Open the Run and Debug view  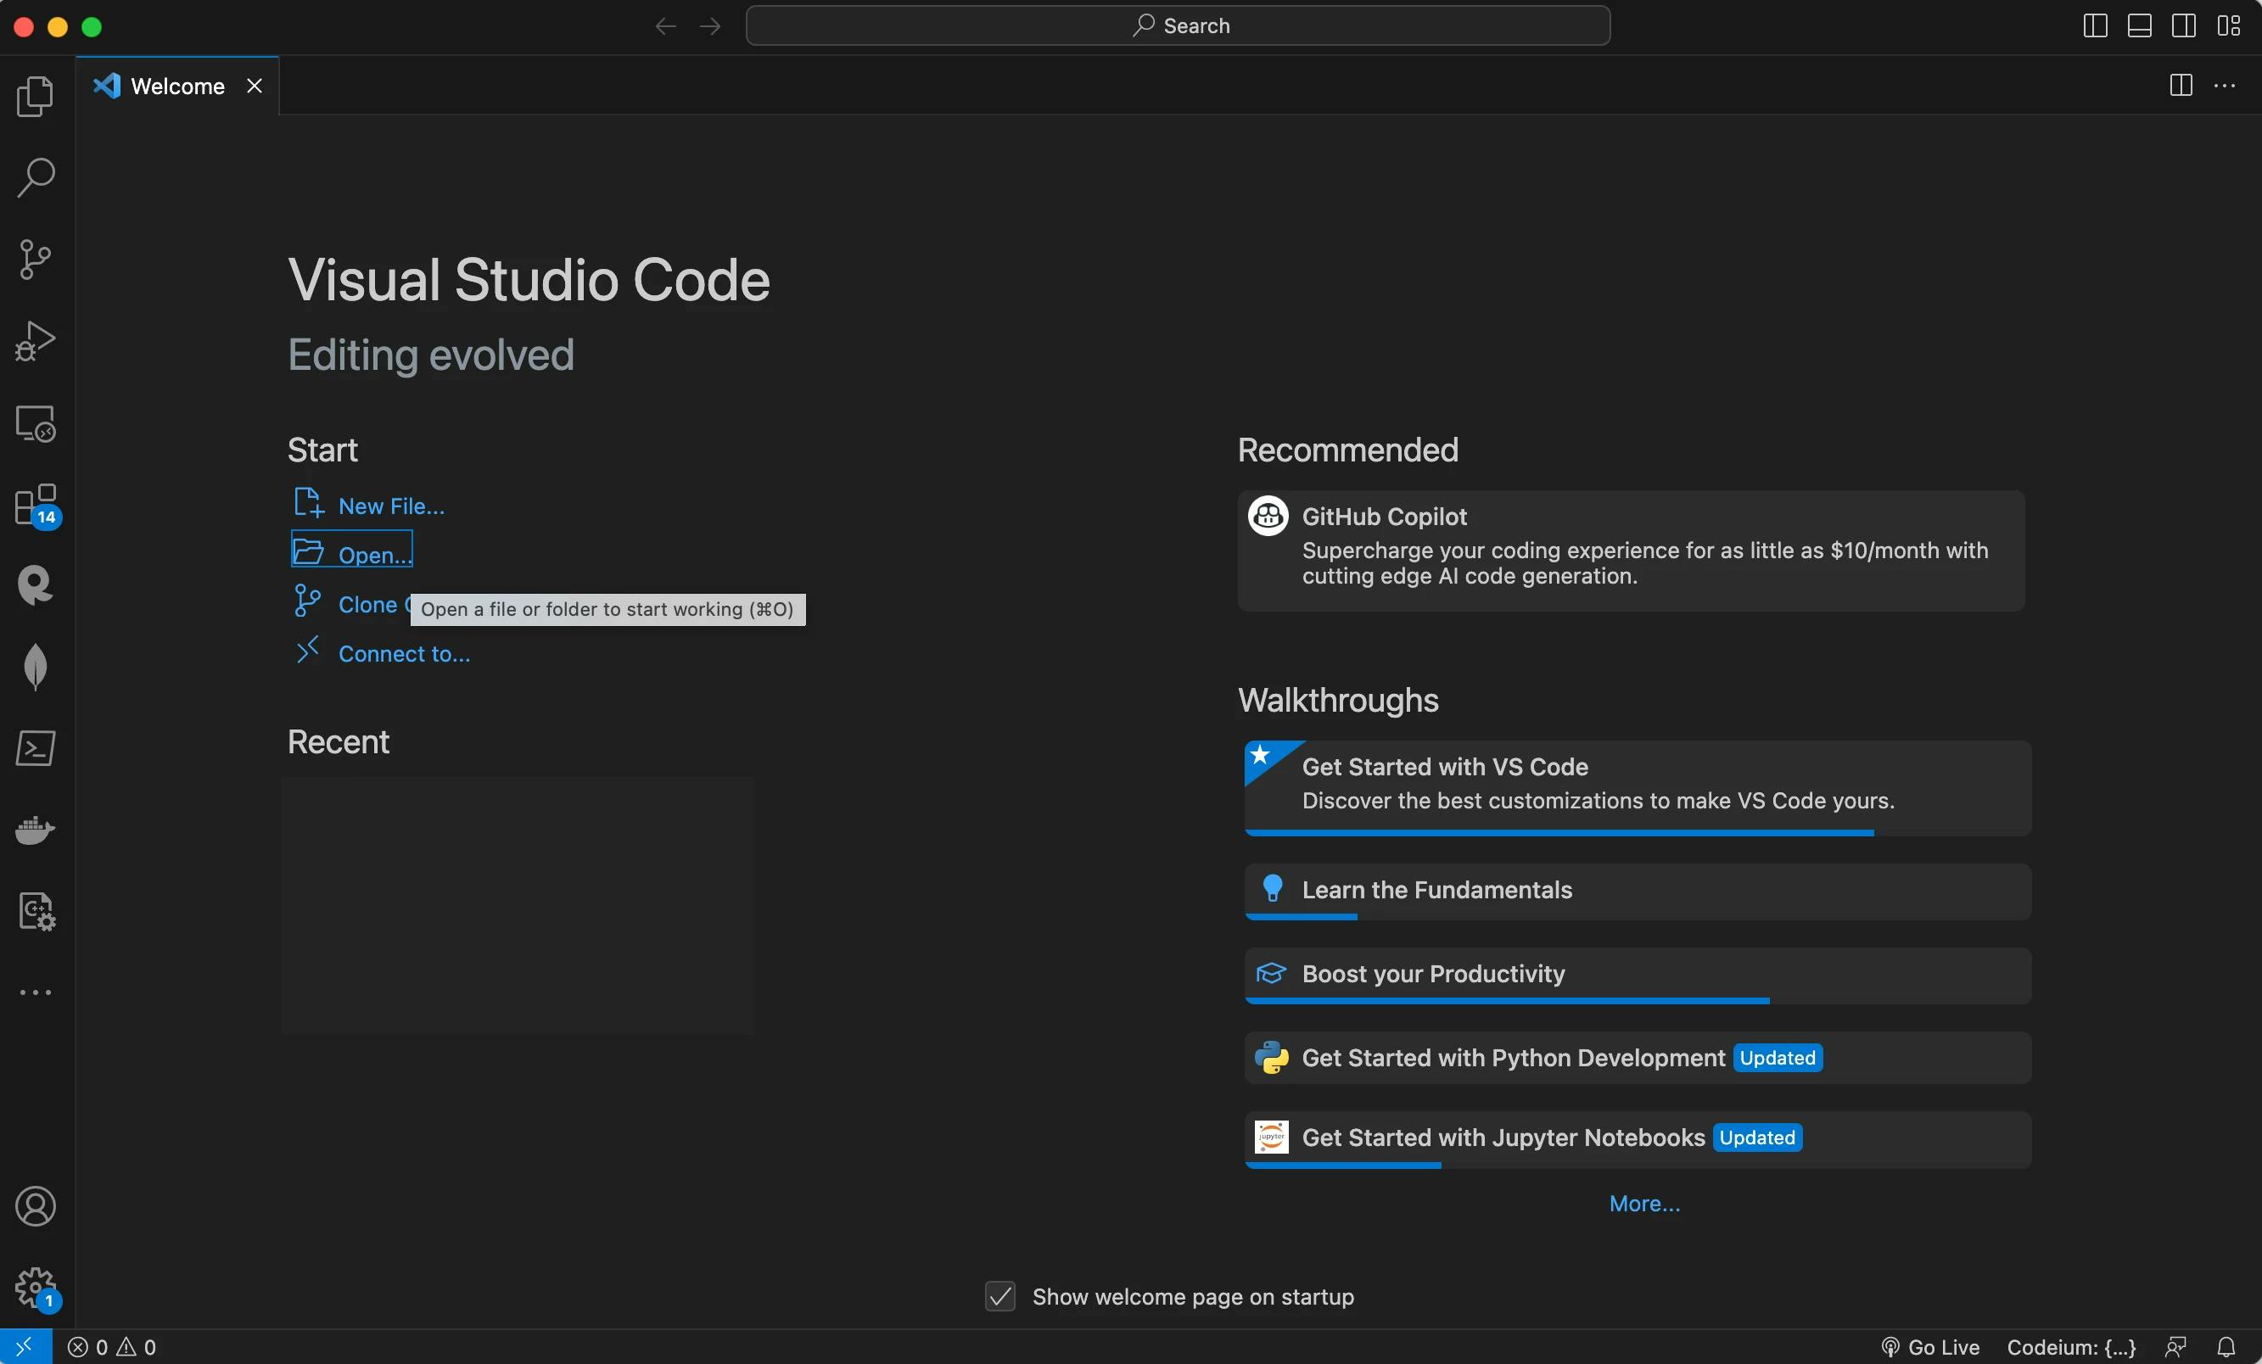click(35, 340)
